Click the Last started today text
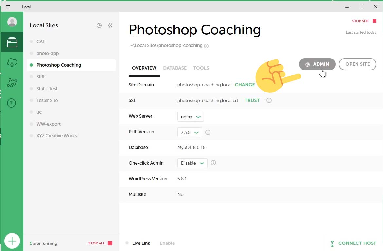This screenshot has width=383, height=251. click(x=361, y=32)
